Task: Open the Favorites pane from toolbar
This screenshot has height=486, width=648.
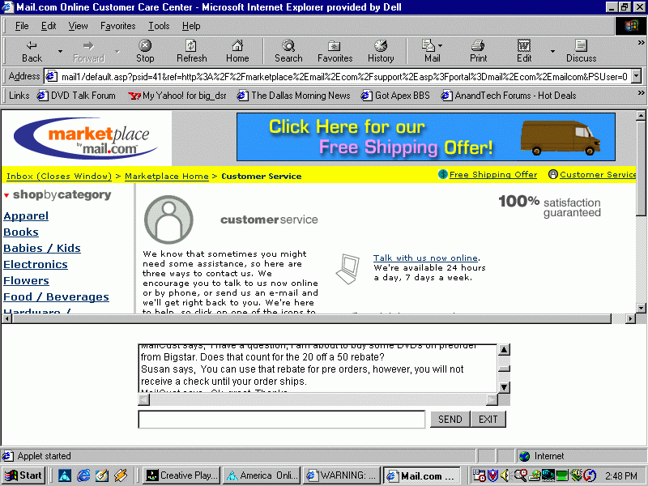Action: click(x=335, y=51)
